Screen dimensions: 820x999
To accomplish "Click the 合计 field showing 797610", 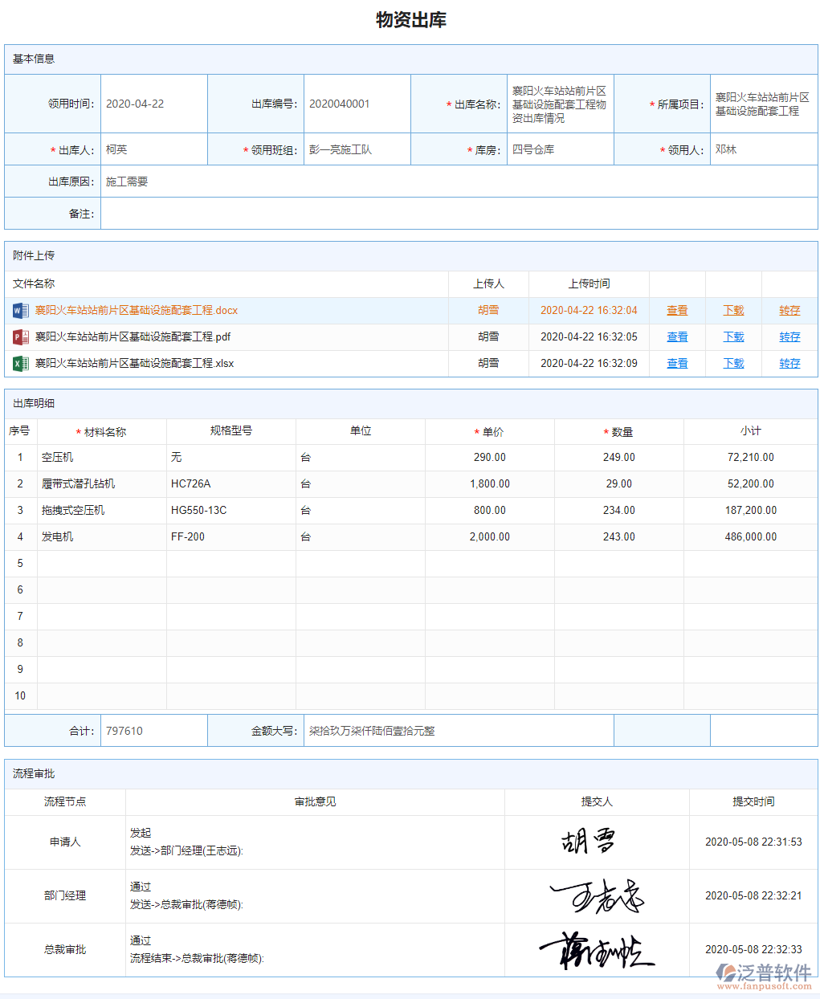I will 153,730.
